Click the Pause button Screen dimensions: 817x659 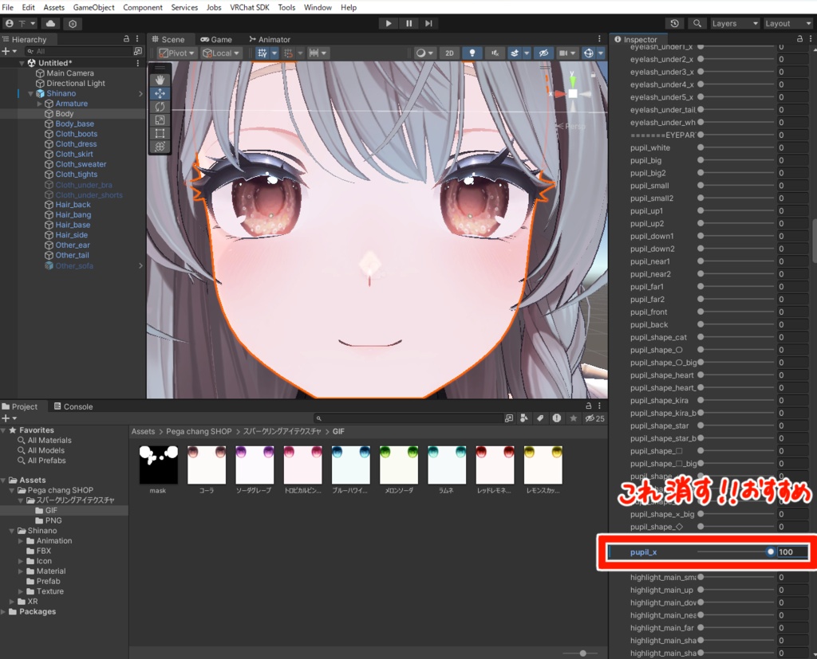click(x=409, y=23)
